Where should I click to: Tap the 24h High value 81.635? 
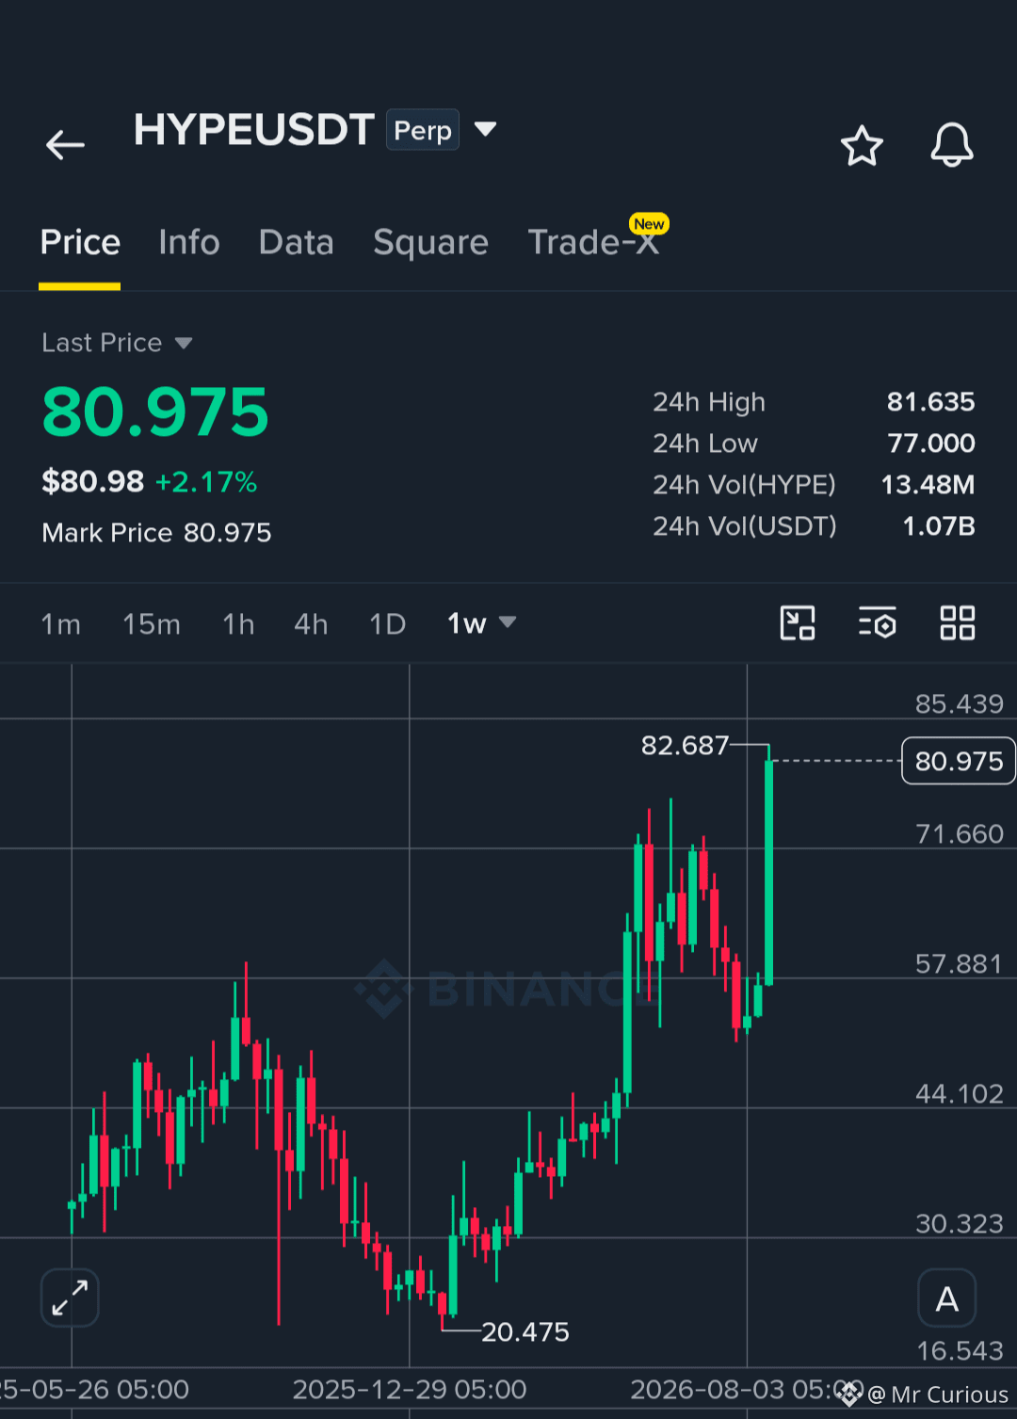pos(930,402)
